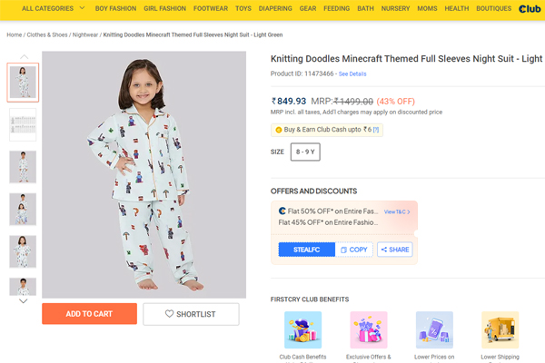This screenshot has width=545, height=363.
Task: Click the Add to Cart button
Action: point(89,314)
